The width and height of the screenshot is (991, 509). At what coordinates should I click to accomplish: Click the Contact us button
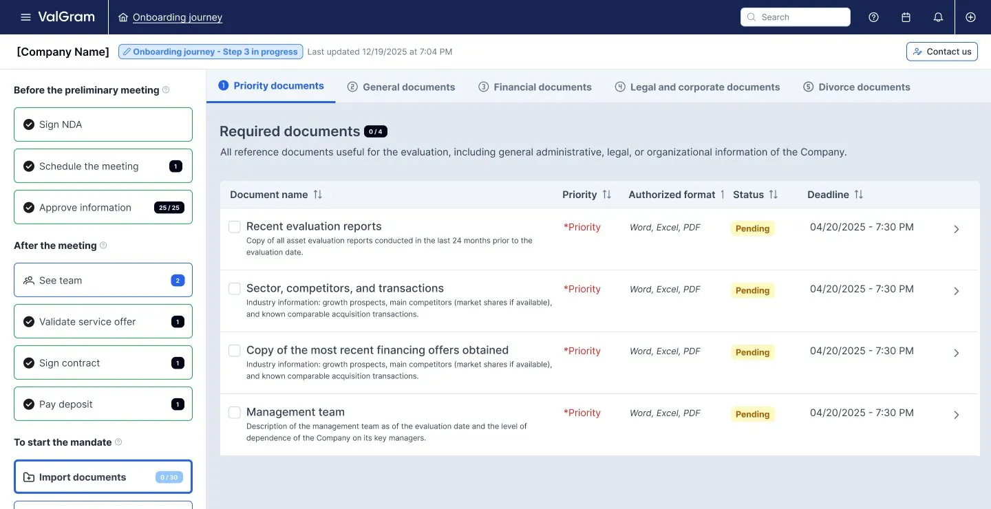tap(941, 51)
